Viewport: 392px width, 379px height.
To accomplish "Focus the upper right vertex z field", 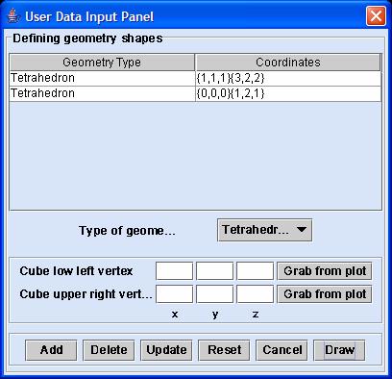I will click(x=255, y=294).
